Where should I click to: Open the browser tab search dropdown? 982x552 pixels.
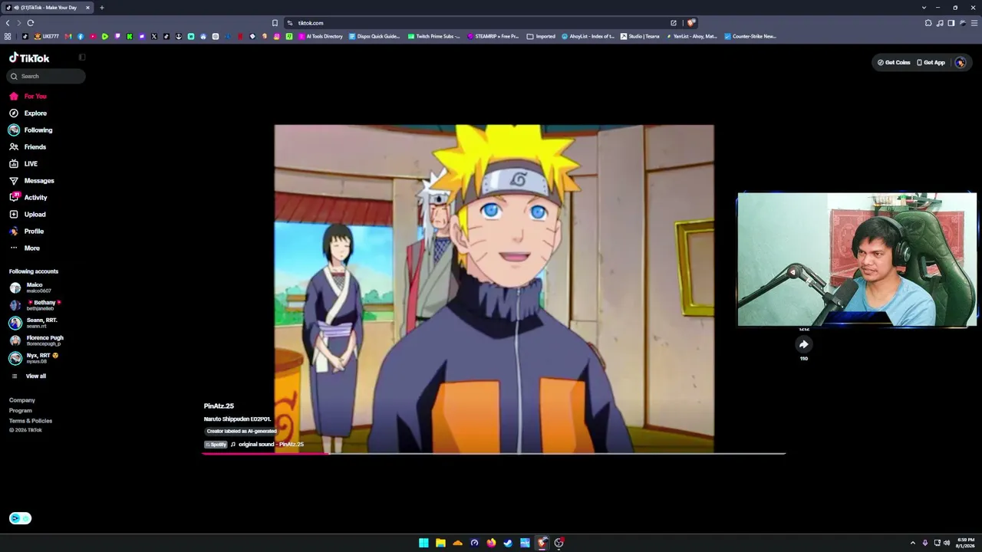click(924, 8)
